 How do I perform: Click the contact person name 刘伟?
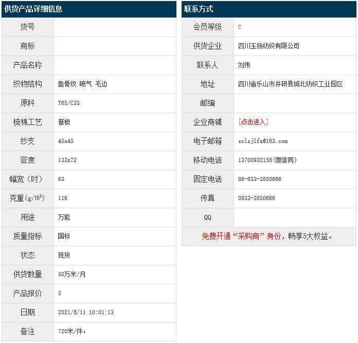click(244, 65)
